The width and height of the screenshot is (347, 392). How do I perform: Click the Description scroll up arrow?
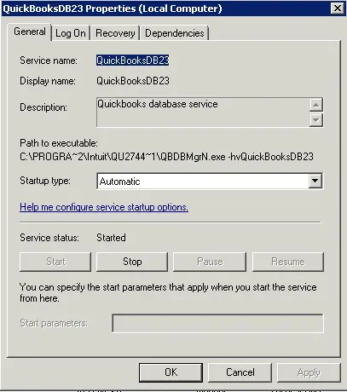click(315, 105)
